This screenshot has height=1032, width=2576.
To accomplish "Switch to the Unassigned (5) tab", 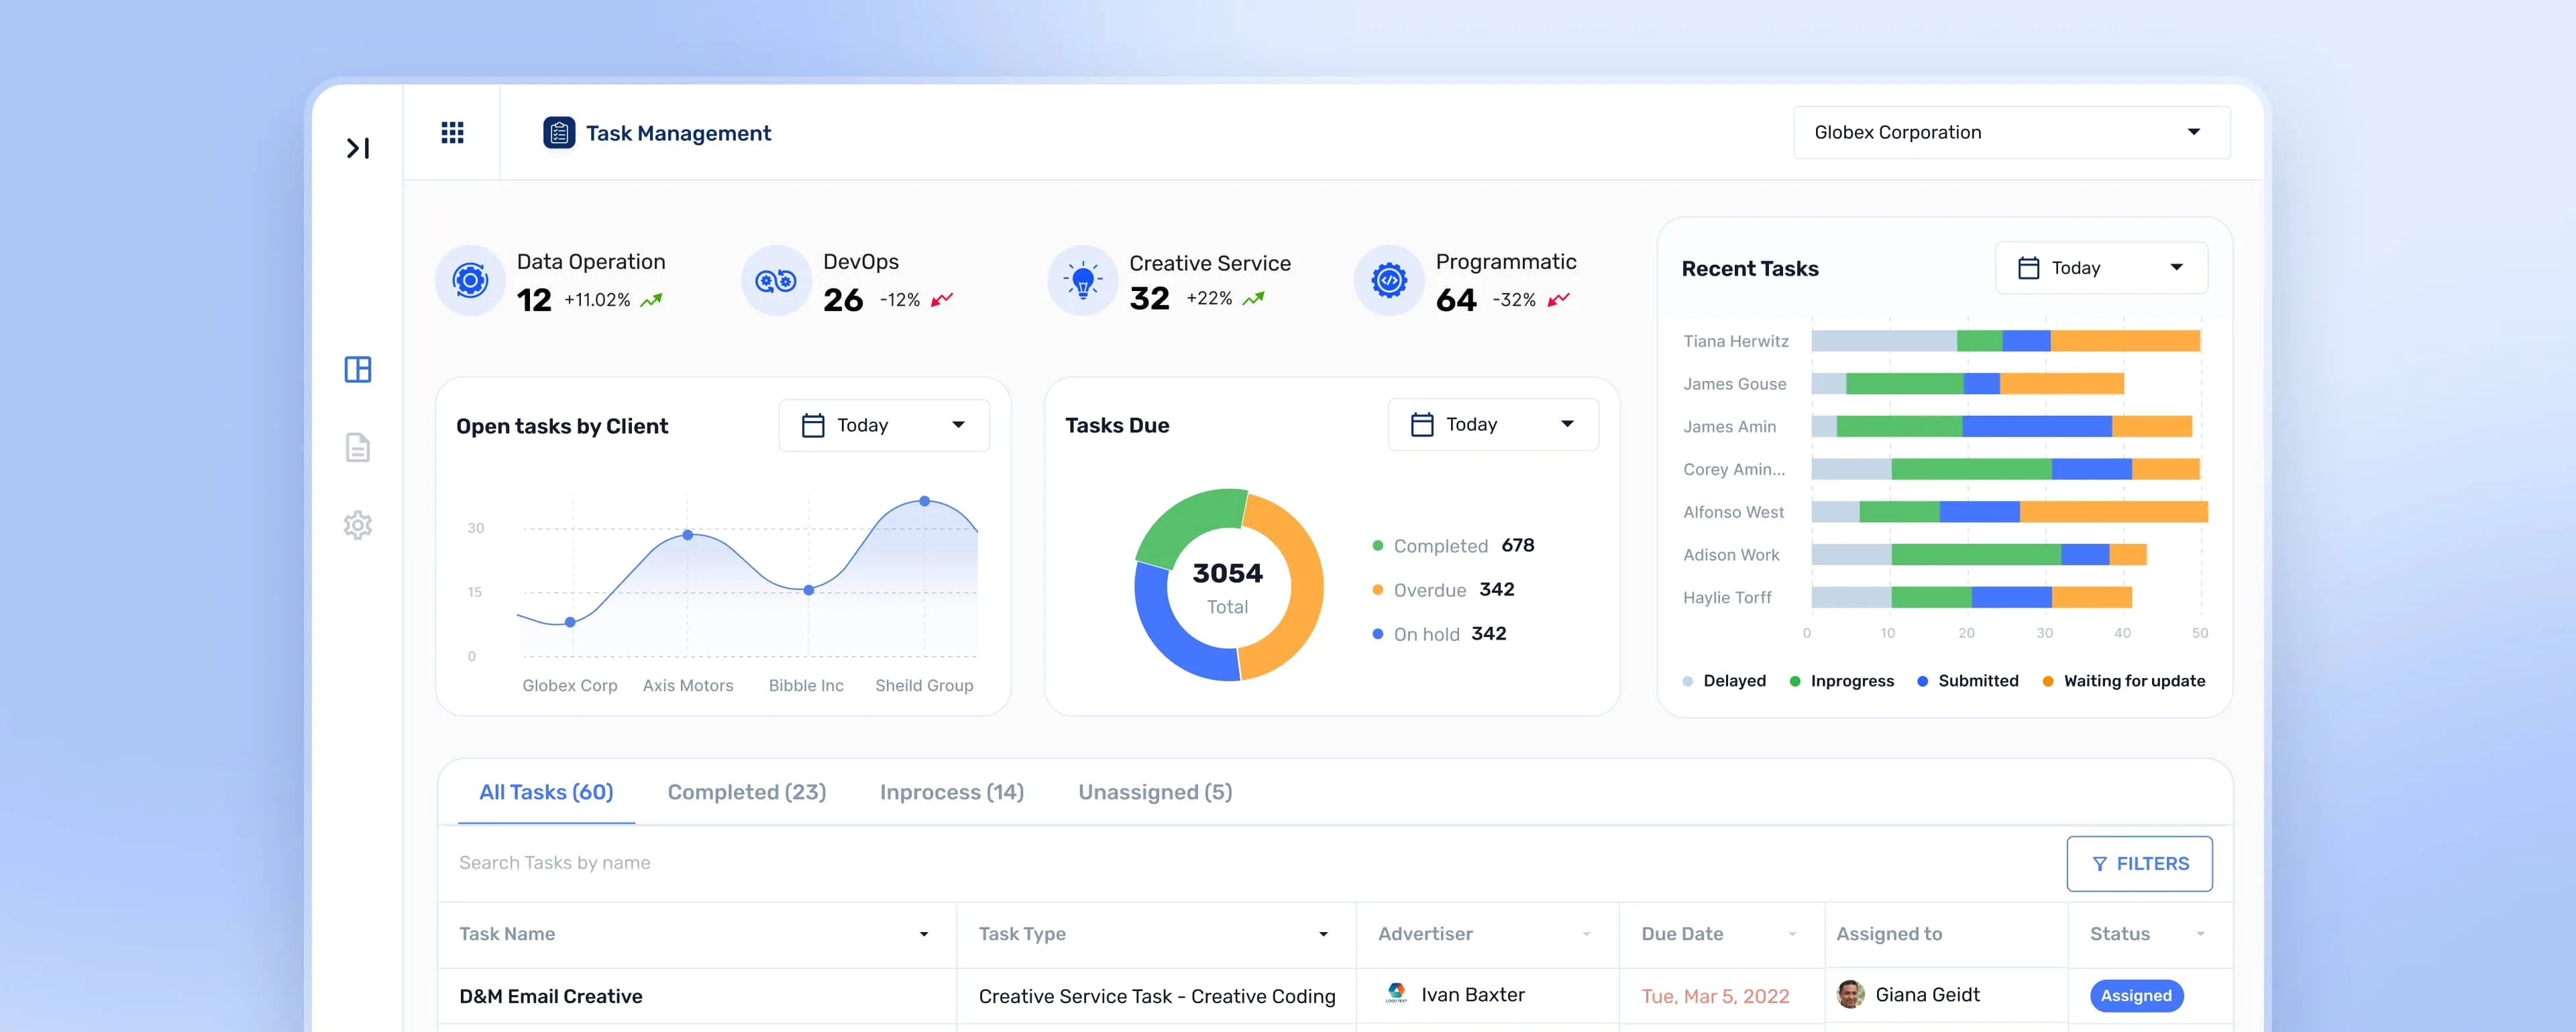I will coord(1155,792).
